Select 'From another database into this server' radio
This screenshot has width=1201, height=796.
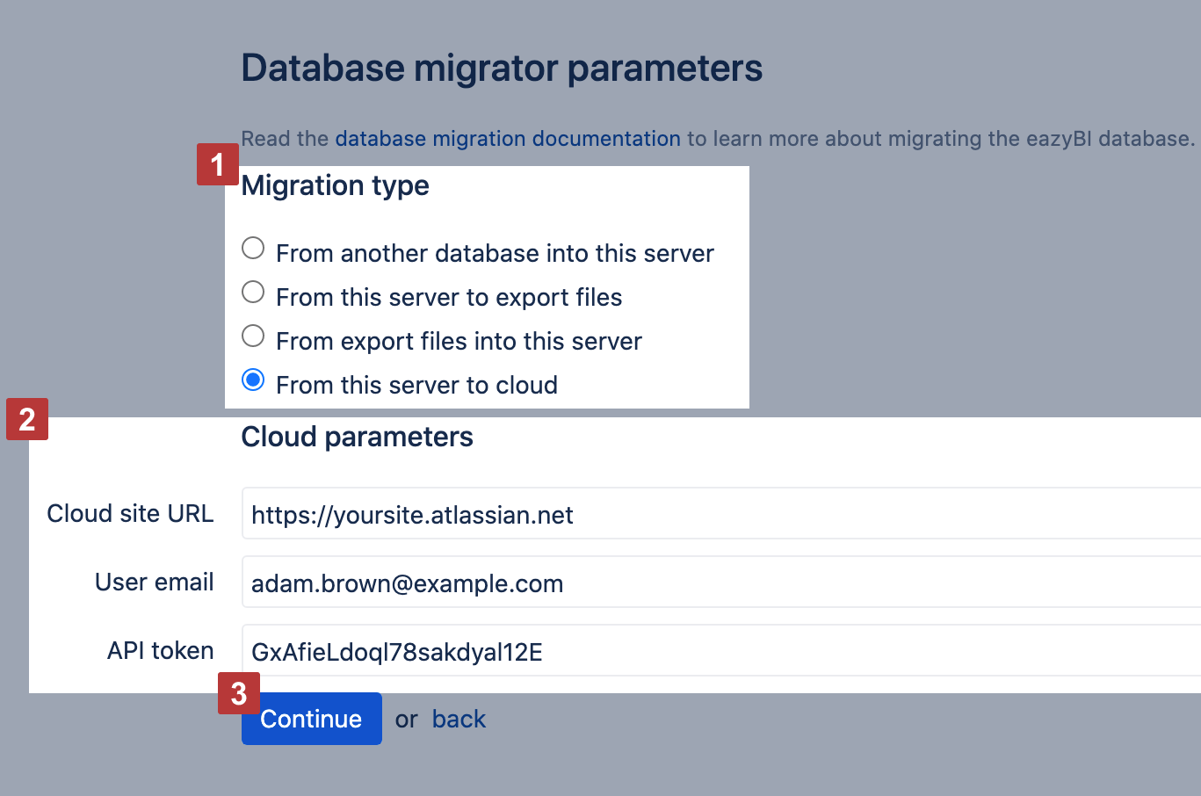253,249
